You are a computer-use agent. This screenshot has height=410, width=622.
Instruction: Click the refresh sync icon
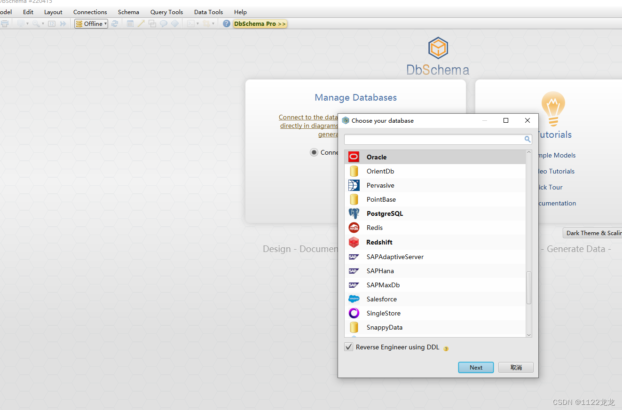pos(115,24)
